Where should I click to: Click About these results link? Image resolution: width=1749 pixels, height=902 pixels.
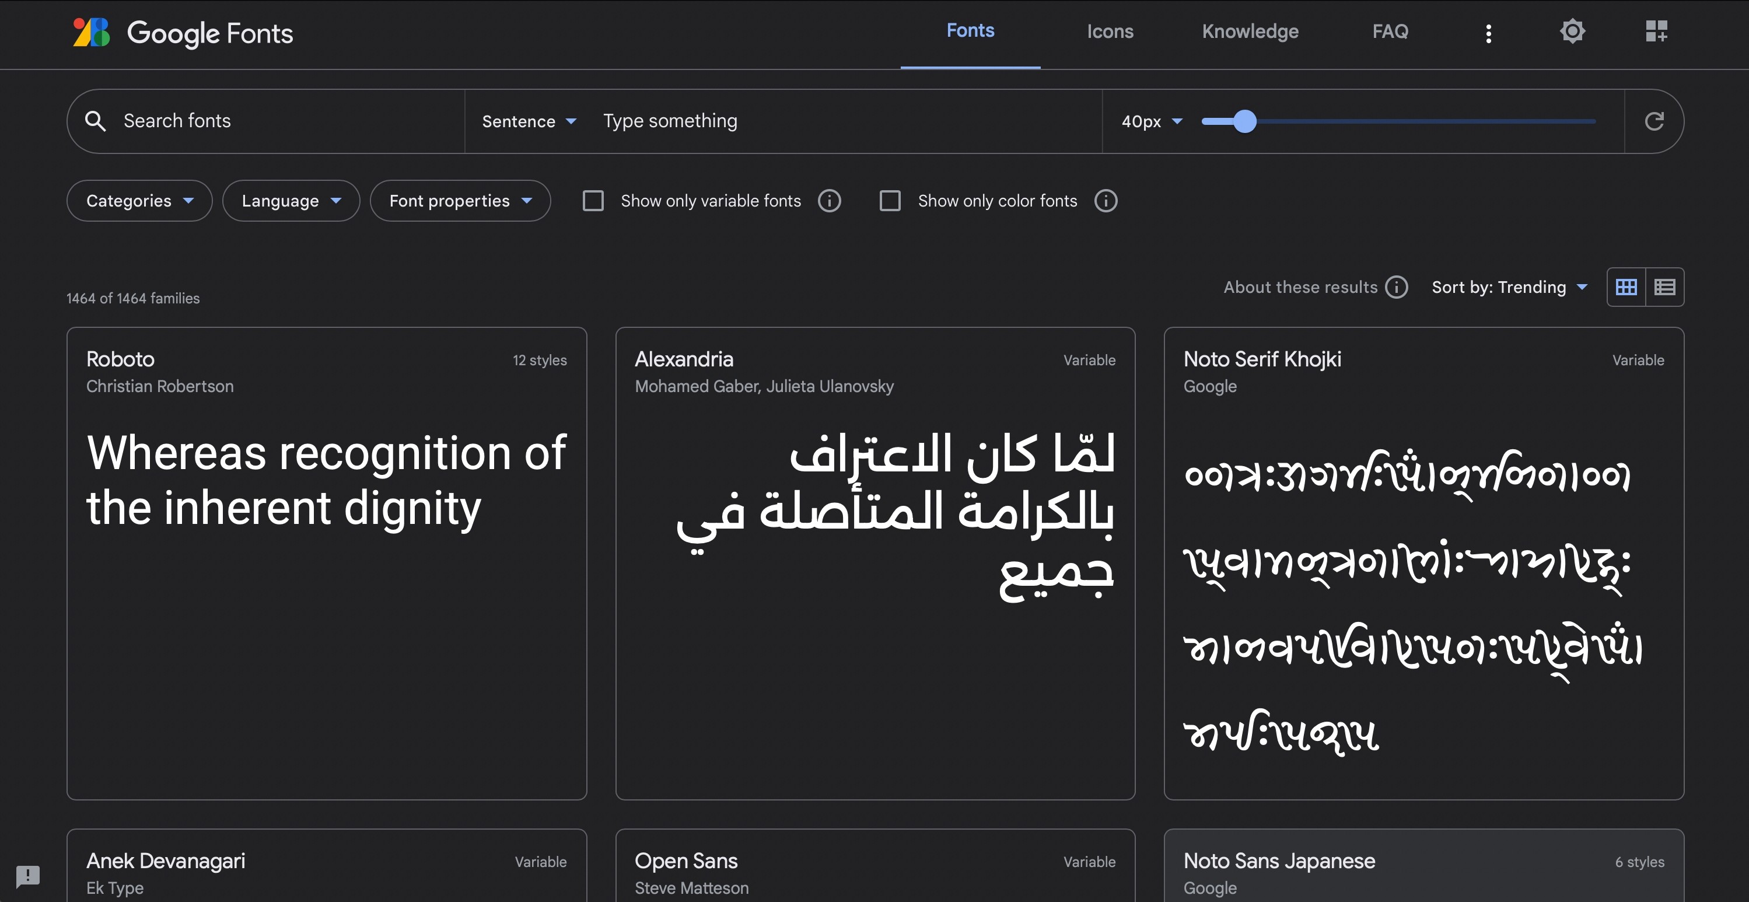click(x=1300, y=287)
